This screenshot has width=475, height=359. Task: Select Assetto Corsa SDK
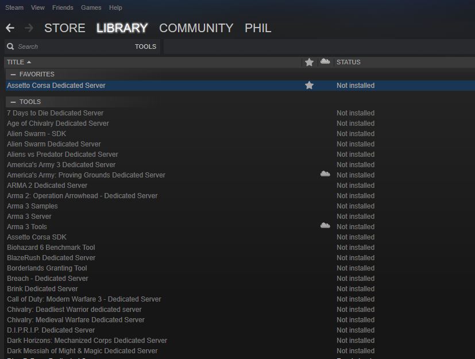coord(37,237)
